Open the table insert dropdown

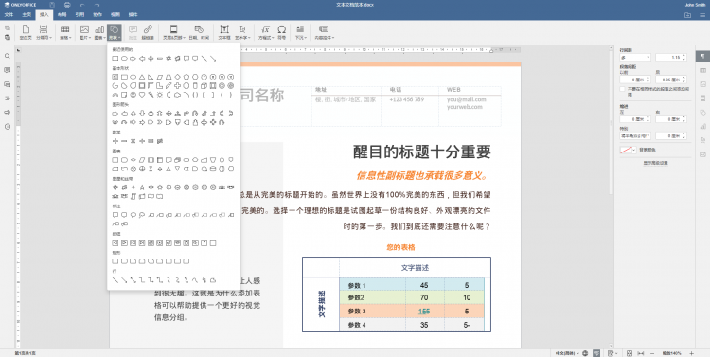pos(65,32)
